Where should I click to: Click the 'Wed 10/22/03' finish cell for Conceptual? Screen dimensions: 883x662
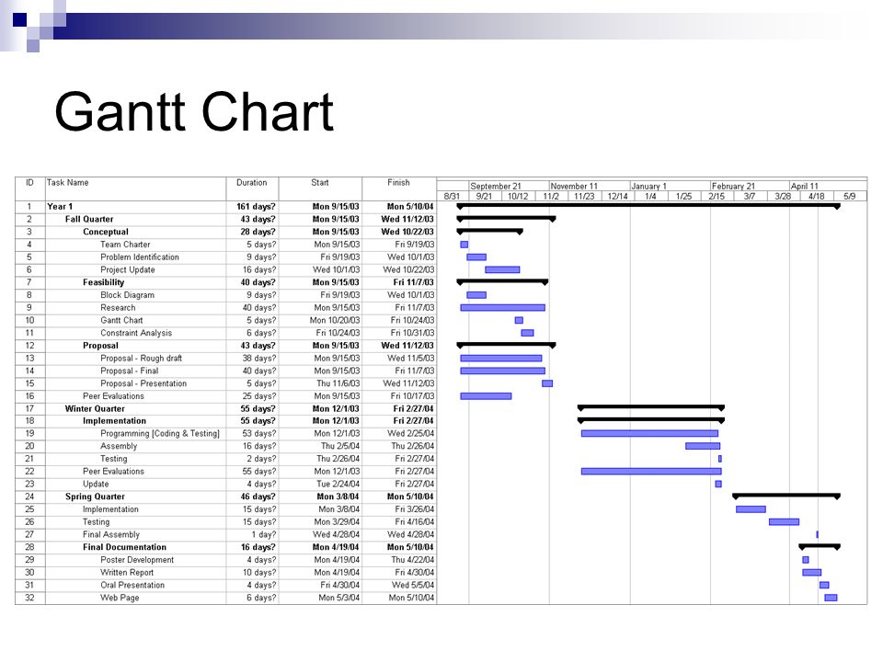(x=407, y=232)
